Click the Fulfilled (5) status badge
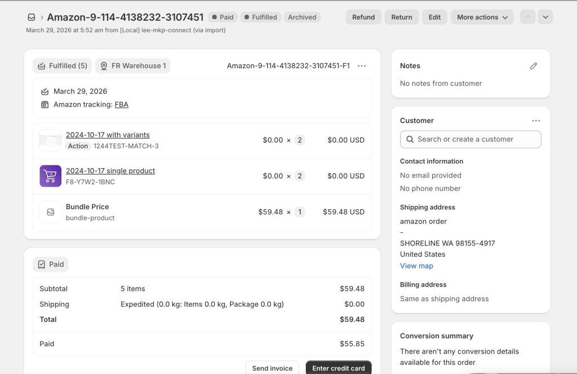 (x=62, y=66)
